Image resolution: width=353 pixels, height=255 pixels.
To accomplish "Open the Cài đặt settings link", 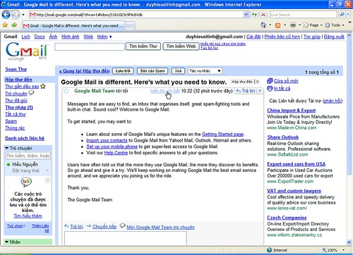I will (253, 37).
